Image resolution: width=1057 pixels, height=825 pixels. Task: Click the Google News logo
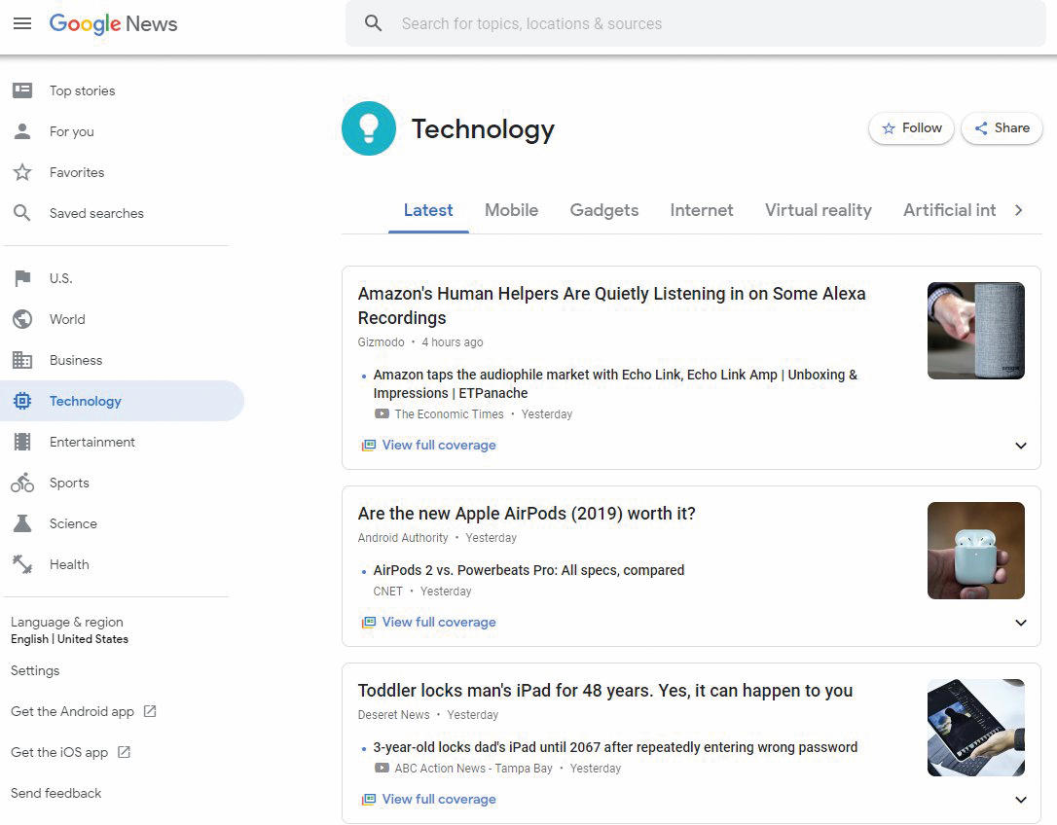113,23
